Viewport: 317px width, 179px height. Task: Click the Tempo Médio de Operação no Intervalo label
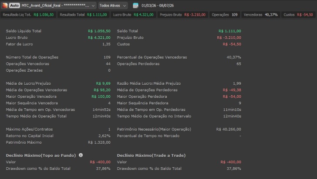click(154, 116)
